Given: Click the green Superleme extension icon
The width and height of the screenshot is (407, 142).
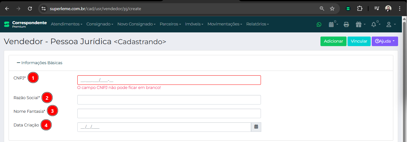Looking at the screenshot, I should point(348,9).
